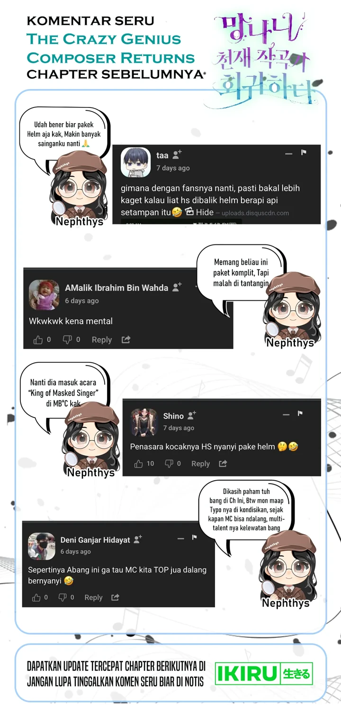Share Shino's comment
Screen dimensions: 341x709
coord(223,463)
